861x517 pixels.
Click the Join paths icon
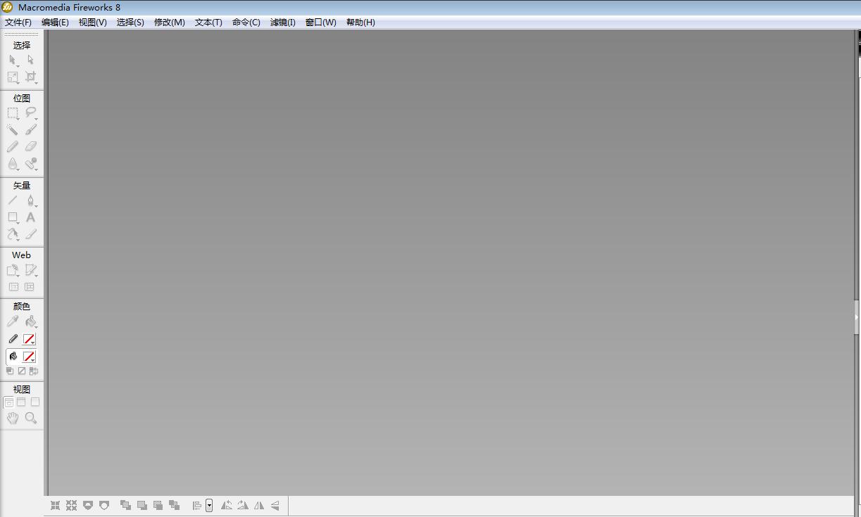coord(88,505)
